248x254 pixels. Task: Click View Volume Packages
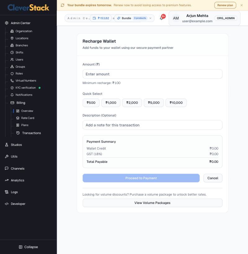[152, 203]
